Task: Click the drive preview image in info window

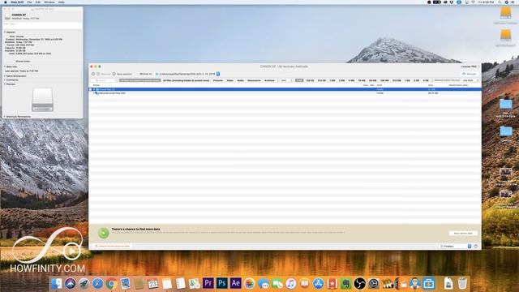Action: (x=42, y=100)
